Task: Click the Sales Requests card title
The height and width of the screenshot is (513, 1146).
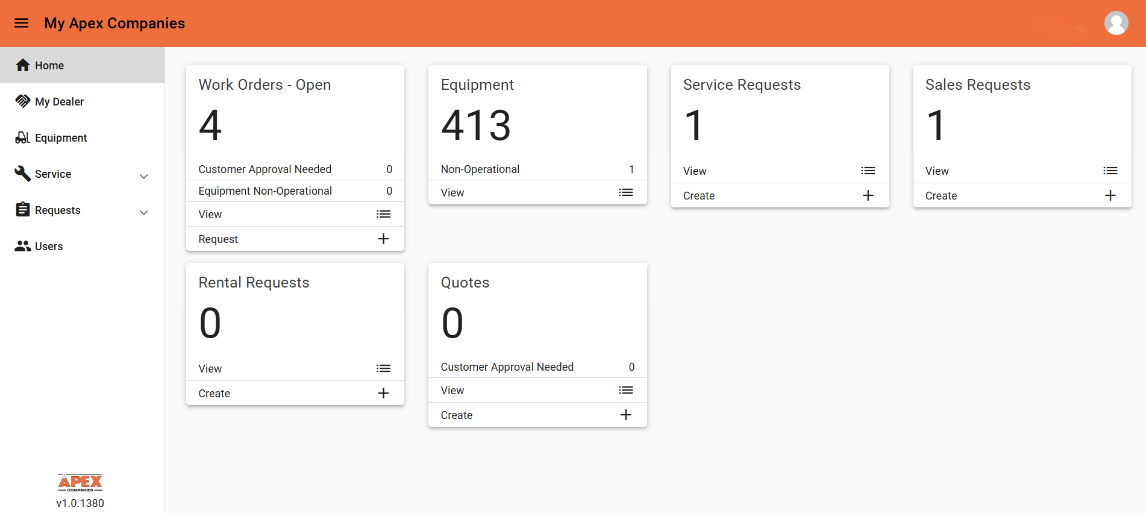Action: (978, 84)
